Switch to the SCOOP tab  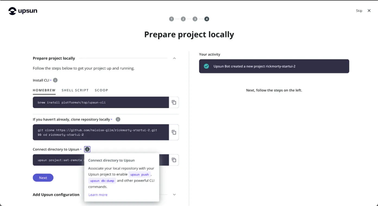(101, 90)
